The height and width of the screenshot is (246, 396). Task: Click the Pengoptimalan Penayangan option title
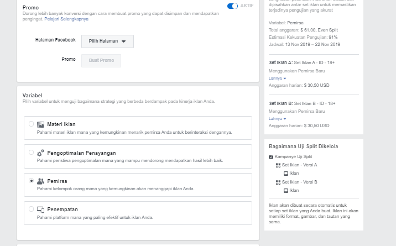[x=81, y=153]
